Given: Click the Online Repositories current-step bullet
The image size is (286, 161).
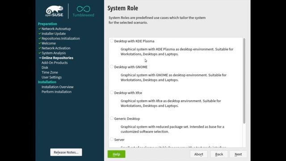Looking at the screenshot, I should click(40, 58).
